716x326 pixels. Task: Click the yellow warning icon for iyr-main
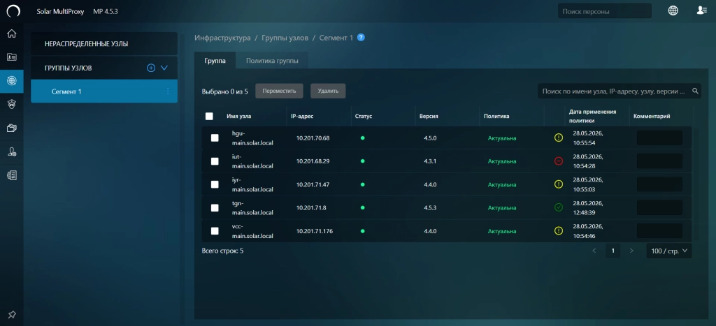pos(558,184)
